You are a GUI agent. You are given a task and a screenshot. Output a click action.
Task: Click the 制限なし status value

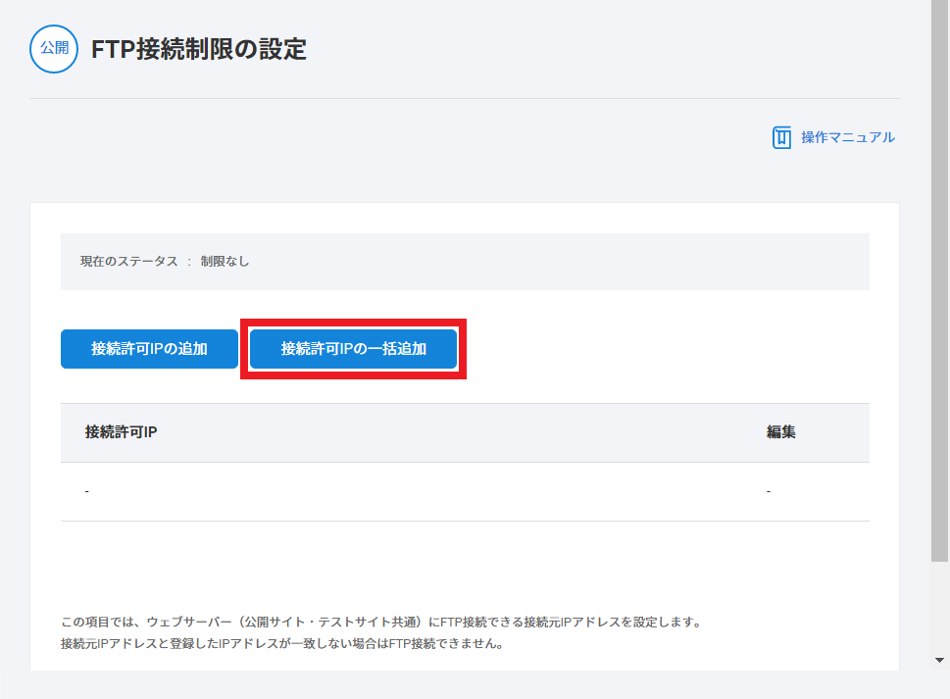pos(225,262)
